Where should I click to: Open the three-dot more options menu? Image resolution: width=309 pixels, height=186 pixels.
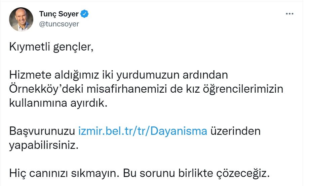[x=289, y=14]
